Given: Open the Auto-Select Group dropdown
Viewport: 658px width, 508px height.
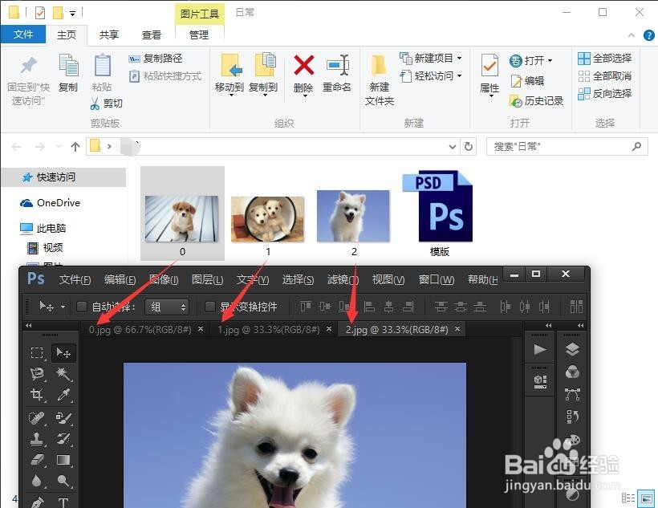Looking at the screenshot, I should click(167, 307).
